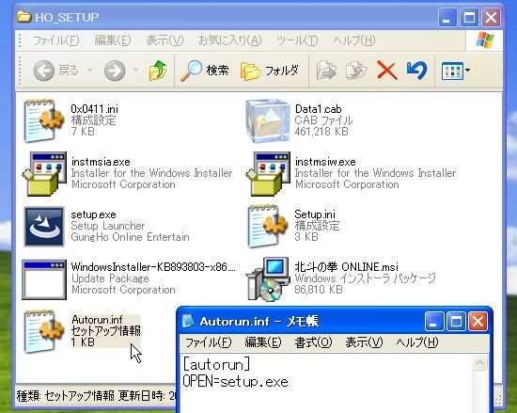Expand the Forward history dropdown arrow

135,71
